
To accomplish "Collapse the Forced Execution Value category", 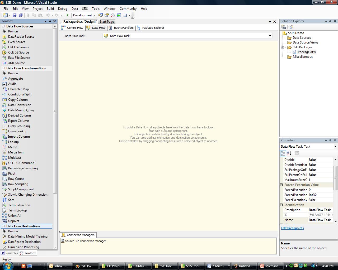I will pos(281,185).
